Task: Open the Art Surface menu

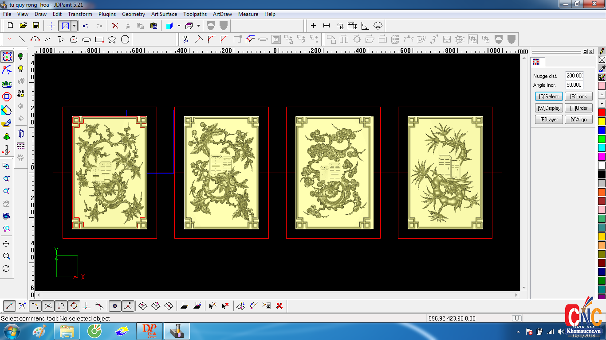Action: tap(164, 14)
